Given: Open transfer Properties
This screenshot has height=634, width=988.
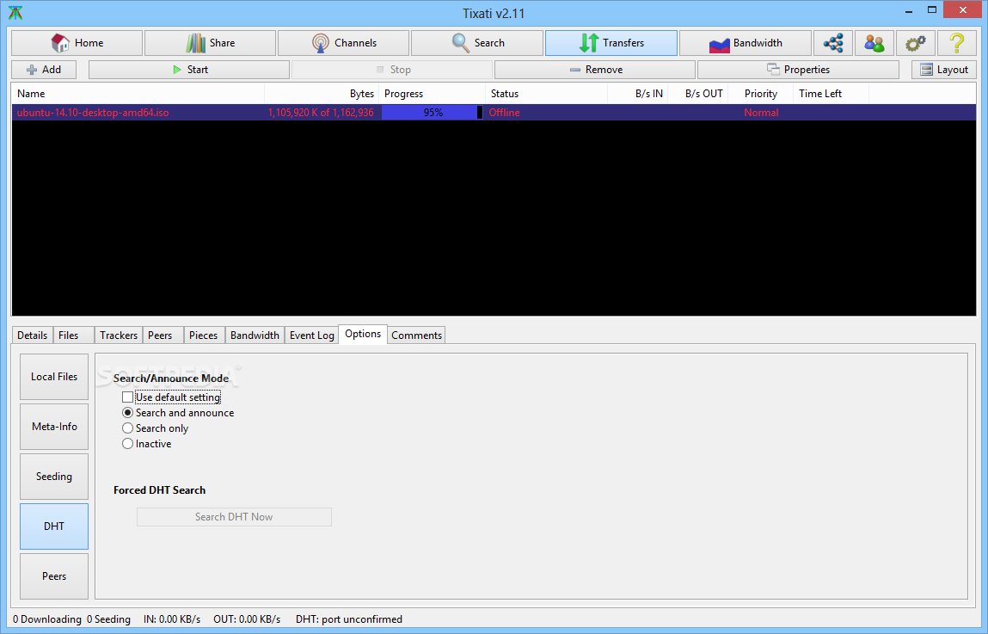Looking at the screenshot, I should [798, 70].
